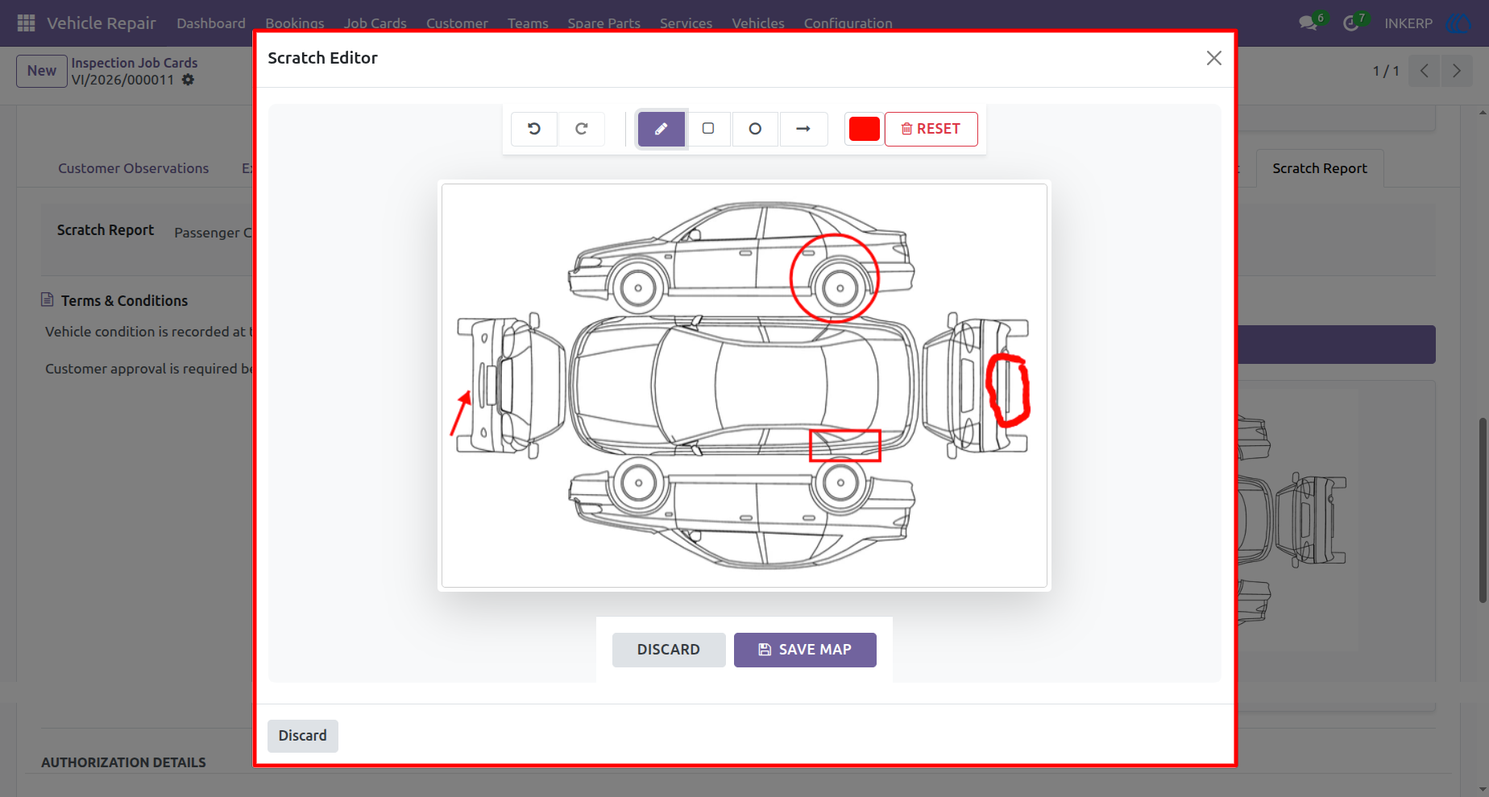Screen dimensions: 1489x797
Task: Open the Teams menu
Action: click(528, 23)
